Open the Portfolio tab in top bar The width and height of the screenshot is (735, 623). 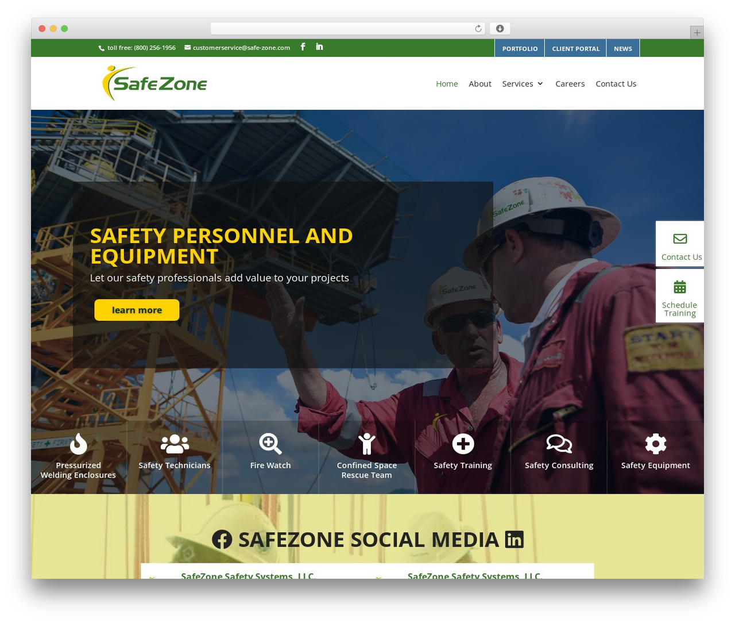pos(520,48)
